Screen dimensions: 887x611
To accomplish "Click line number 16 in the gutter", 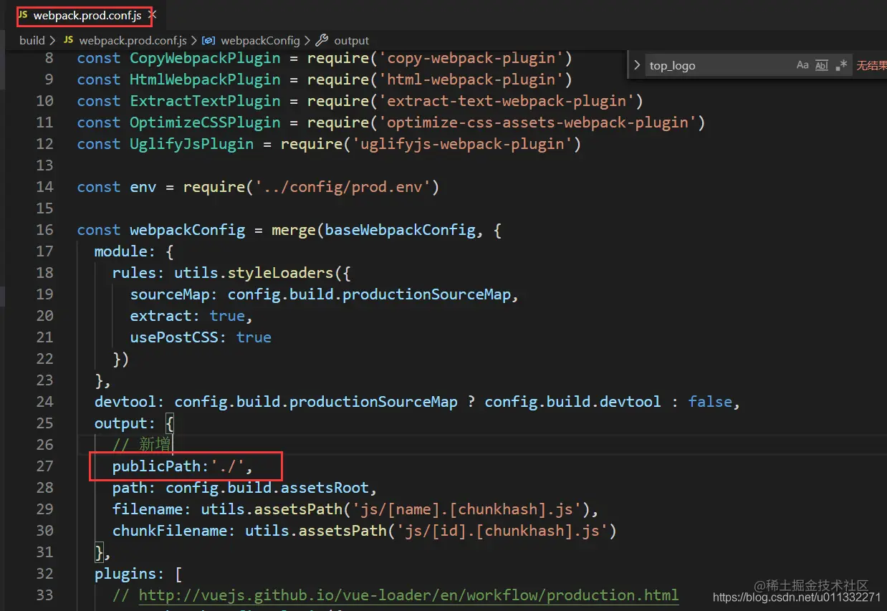I will coord(44,230).
